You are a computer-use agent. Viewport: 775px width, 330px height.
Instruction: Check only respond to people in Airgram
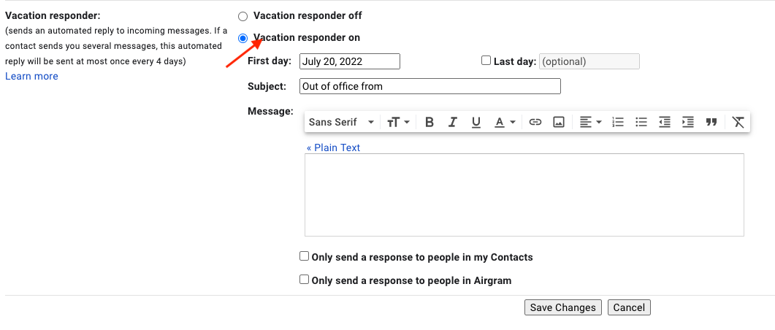click(305, 279)
